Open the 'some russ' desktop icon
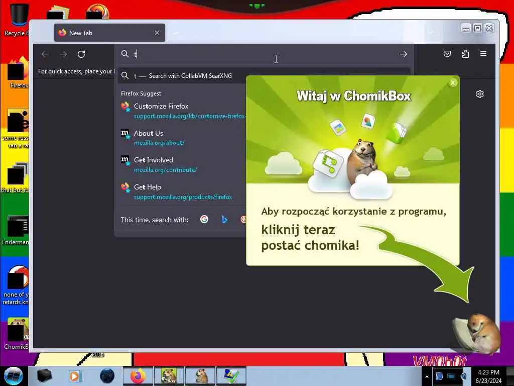This screenshot has width=514, height=386. [x=16, y=129]
